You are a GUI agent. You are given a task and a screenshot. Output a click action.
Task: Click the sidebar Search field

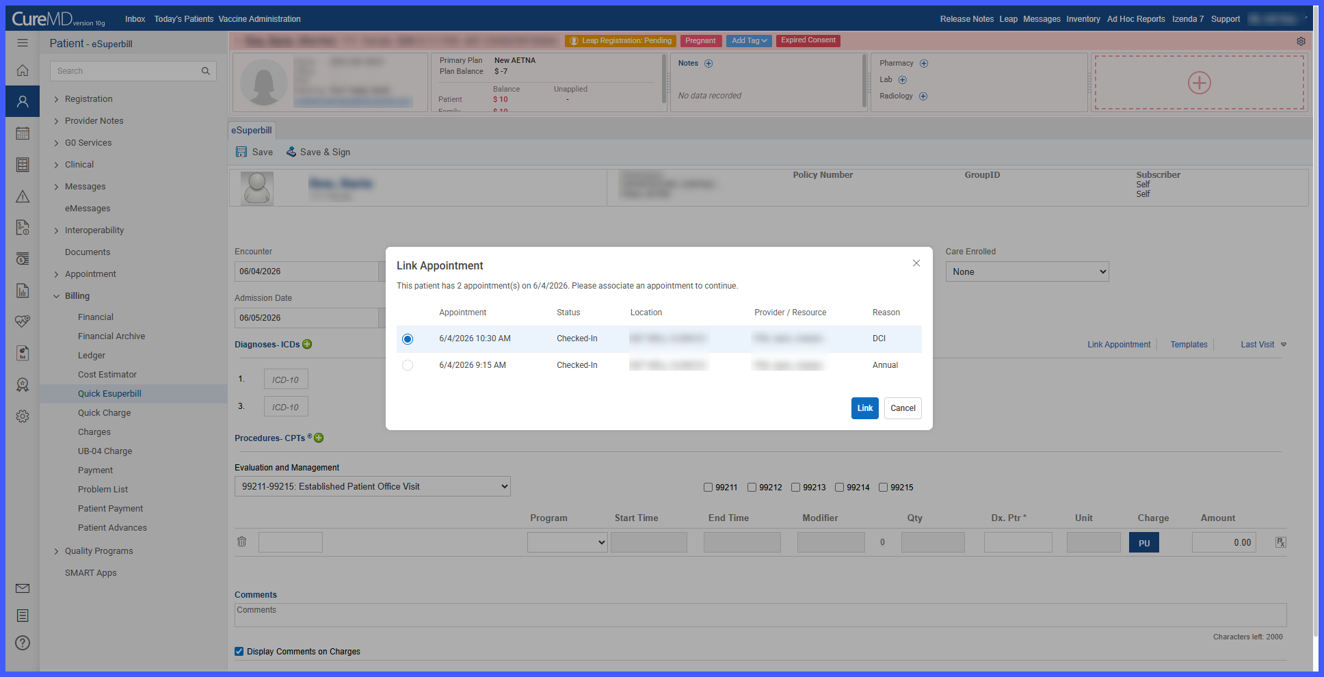(x=133, y=71)
